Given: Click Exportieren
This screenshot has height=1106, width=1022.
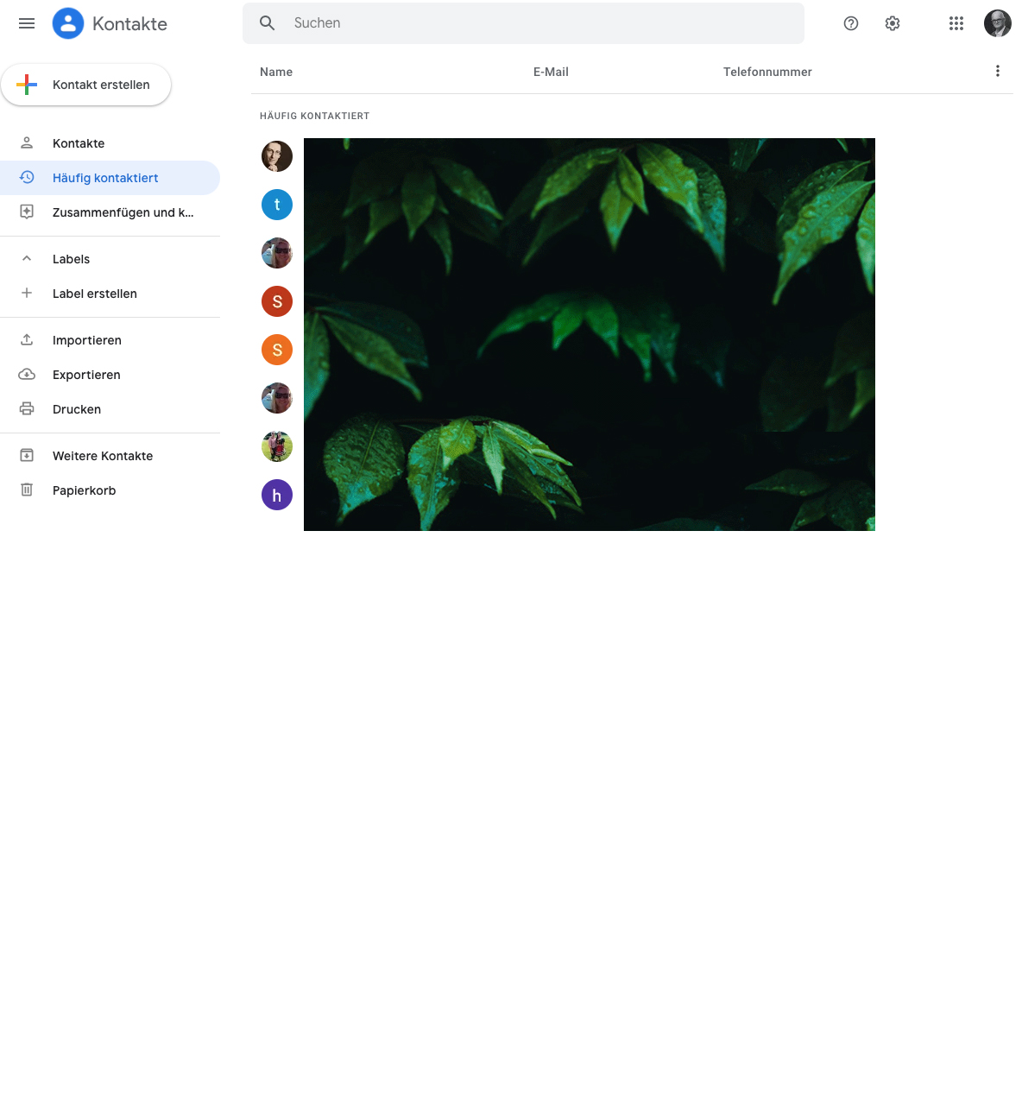Looking at the screenshot, I should 110,375.
